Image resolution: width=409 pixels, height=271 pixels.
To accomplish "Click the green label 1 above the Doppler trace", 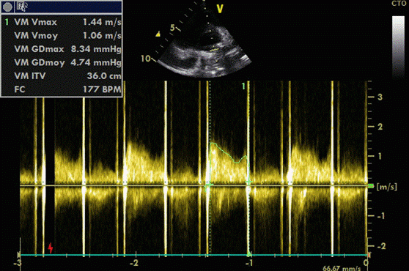I will click(x=243, y=86).
